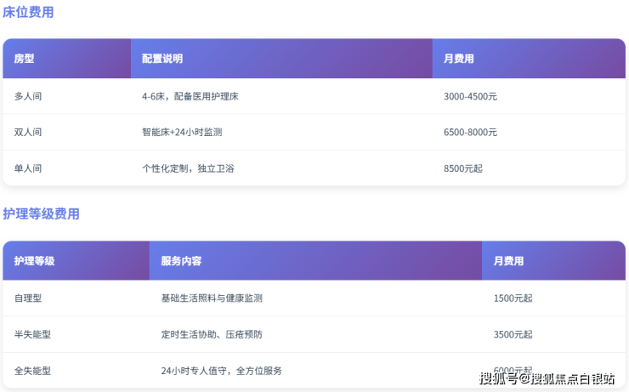This screenshot has height=392, width=629.
Task: Click the 服务内容 column header
Action: pos(181,261)
